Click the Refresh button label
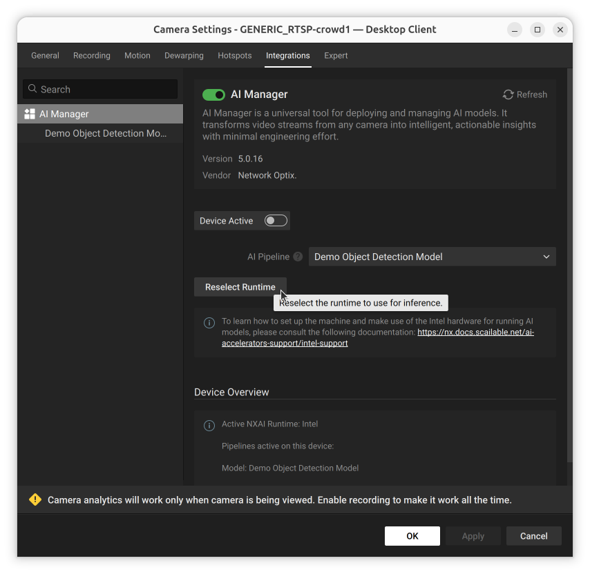The height and width of the screenshot is (574, 590). click(x=532, y=95)
